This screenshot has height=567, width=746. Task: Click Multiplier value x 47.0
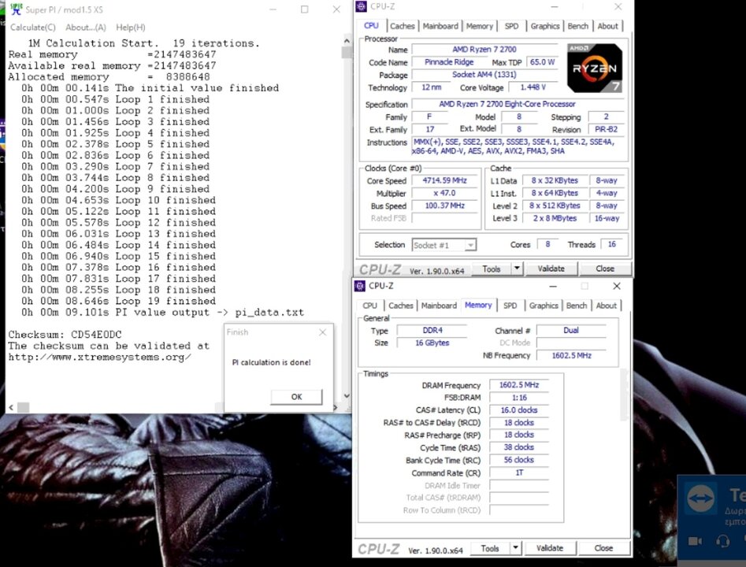pos(445,193)
